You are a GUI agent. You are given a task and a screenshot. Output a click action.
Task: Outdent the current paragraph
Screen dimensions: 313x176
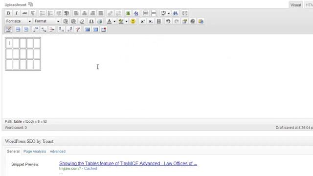[59, 13]
